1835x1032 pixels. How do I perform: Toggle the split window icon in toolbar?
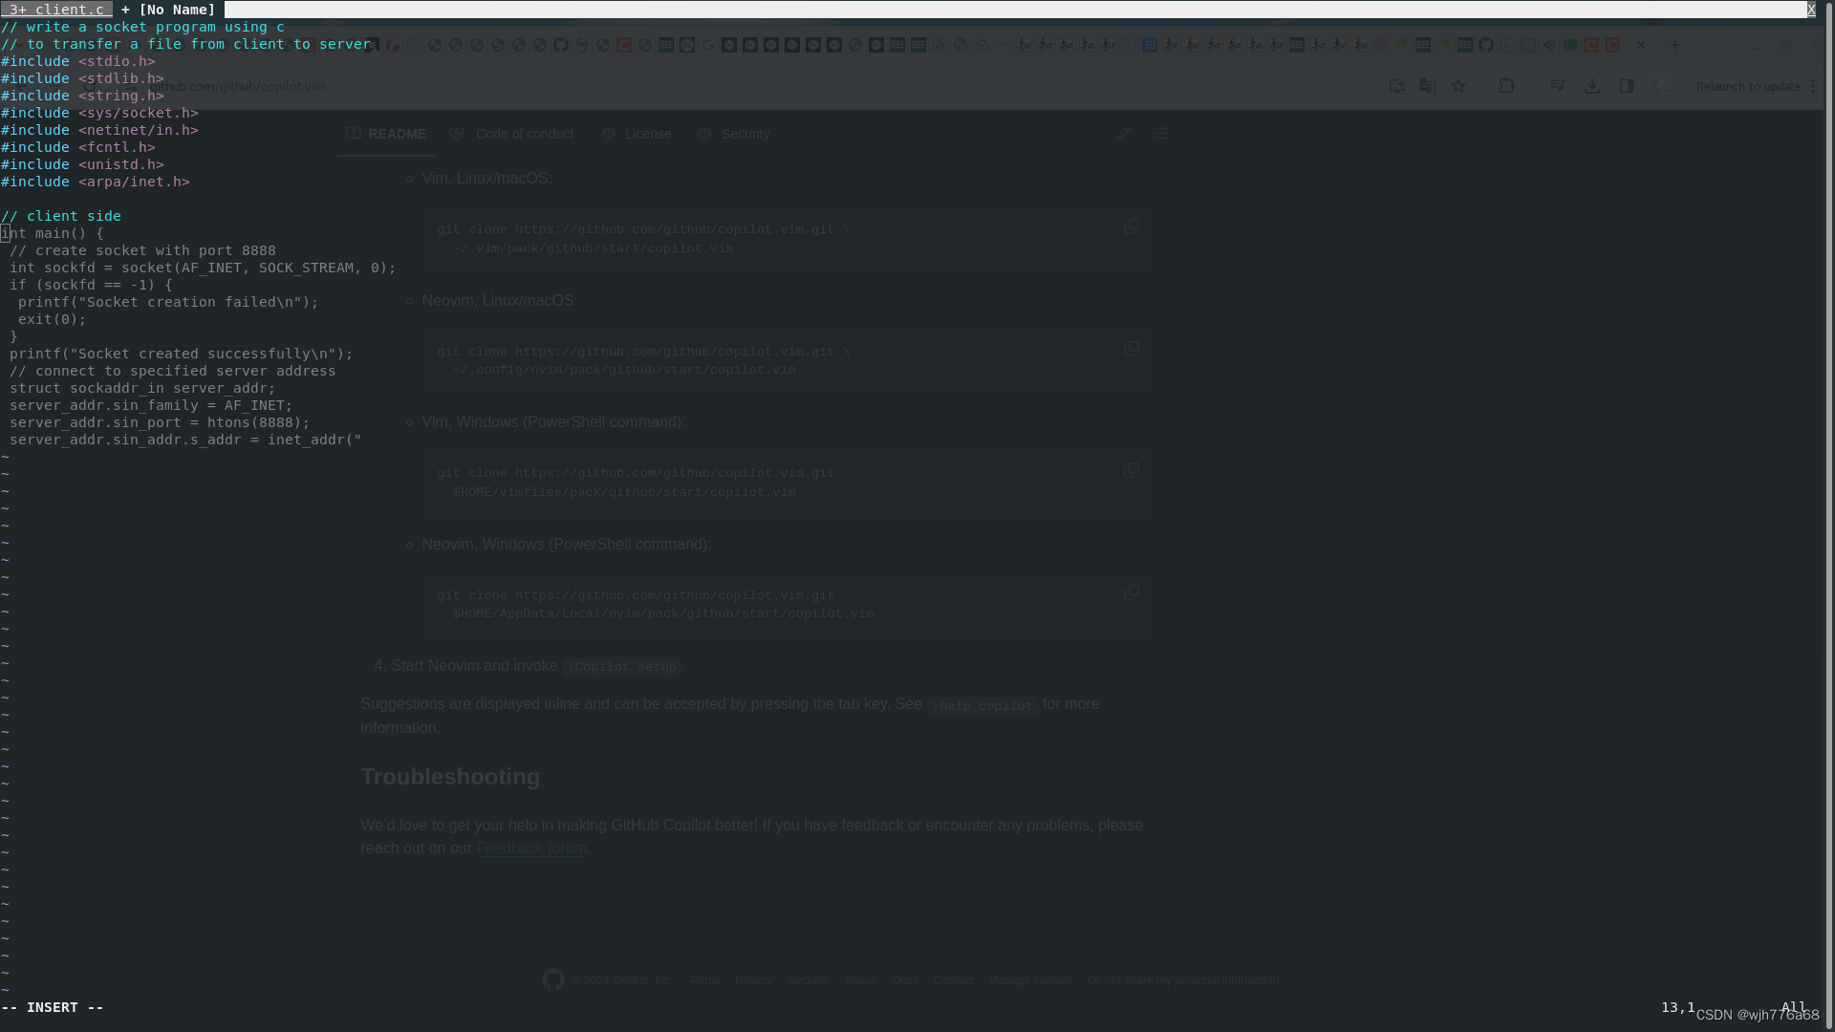(x=1627, y=86)
